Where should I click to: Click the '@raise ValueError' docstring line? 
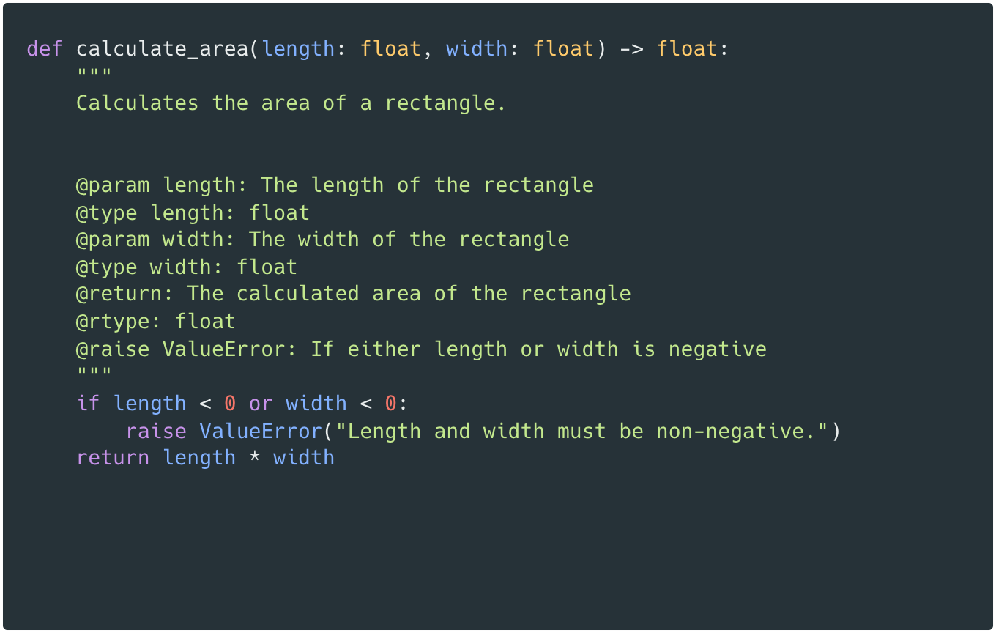pyautogui.click(x=421, y=349)
